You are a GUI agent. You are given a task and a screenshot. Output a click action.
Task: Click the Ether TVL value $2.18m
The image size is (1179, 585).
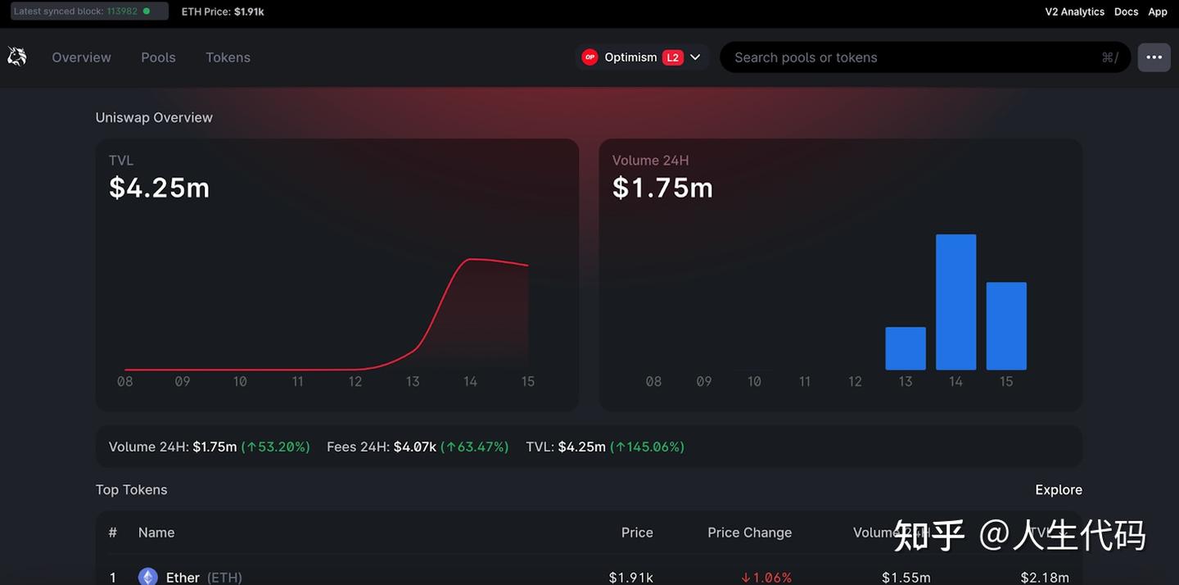tap(1045, 578)
